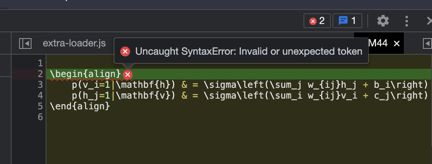This screenshot has width=432, height=164.
Task: Open the blue issues message badge
Action: click(x=347, y=21)
